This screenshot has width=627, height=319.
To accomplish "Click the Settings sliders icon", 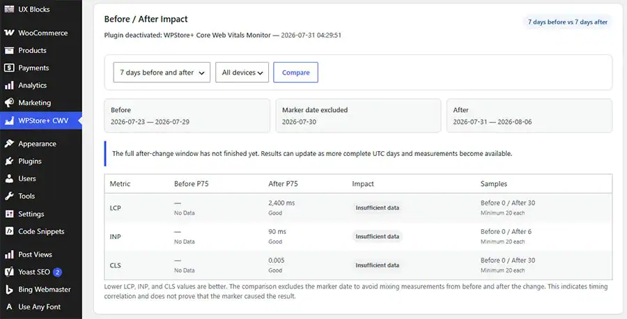I will point(9,214).
